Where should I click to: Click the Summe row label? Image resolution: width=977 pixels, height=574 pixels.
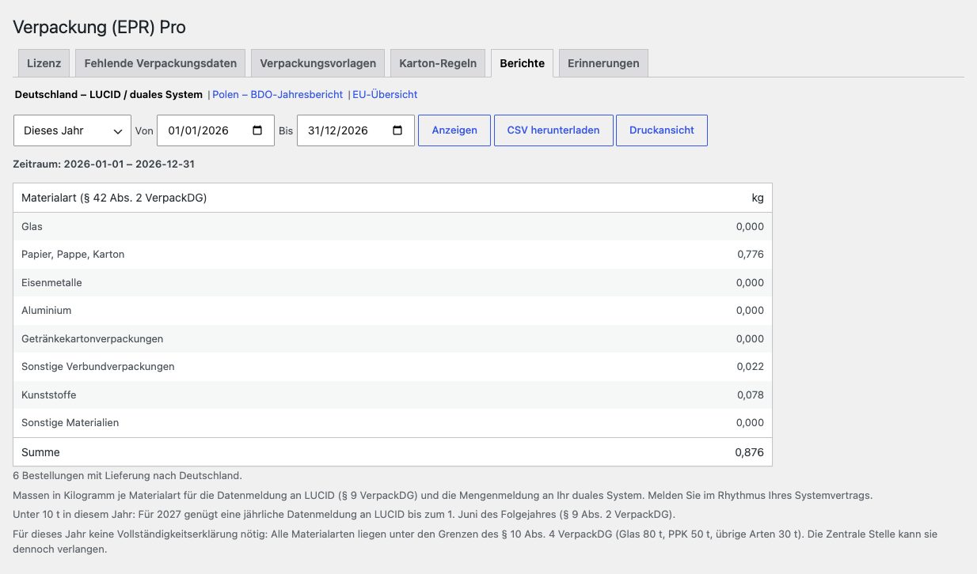[40, 452]
